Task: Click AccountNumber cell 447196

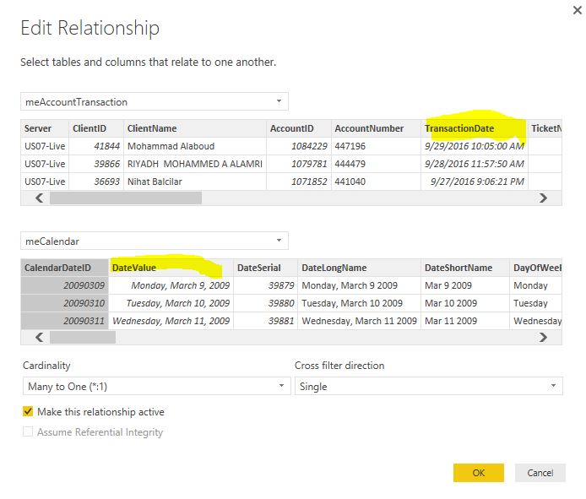Action: pos(376,146)
